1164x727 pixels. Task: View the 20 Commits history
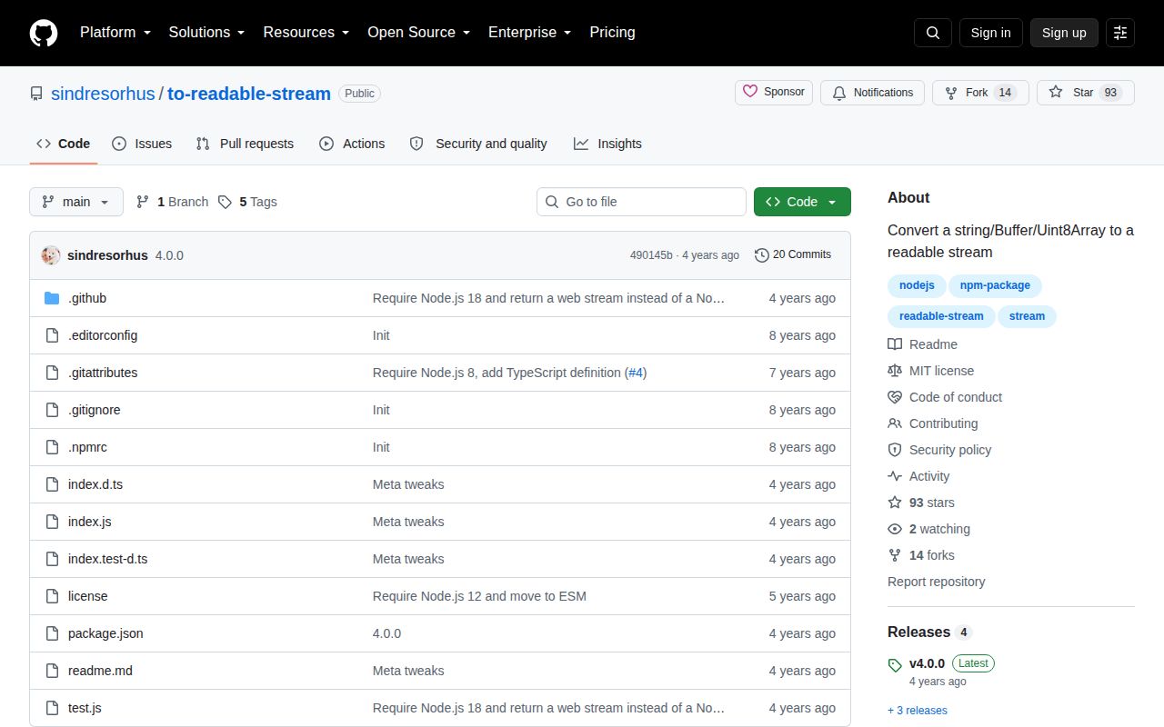click(x=793, y=255)
